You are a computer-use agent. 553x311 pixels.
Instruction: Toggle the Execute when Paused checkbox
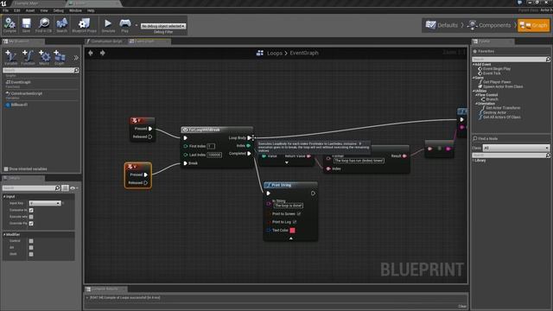31,217
